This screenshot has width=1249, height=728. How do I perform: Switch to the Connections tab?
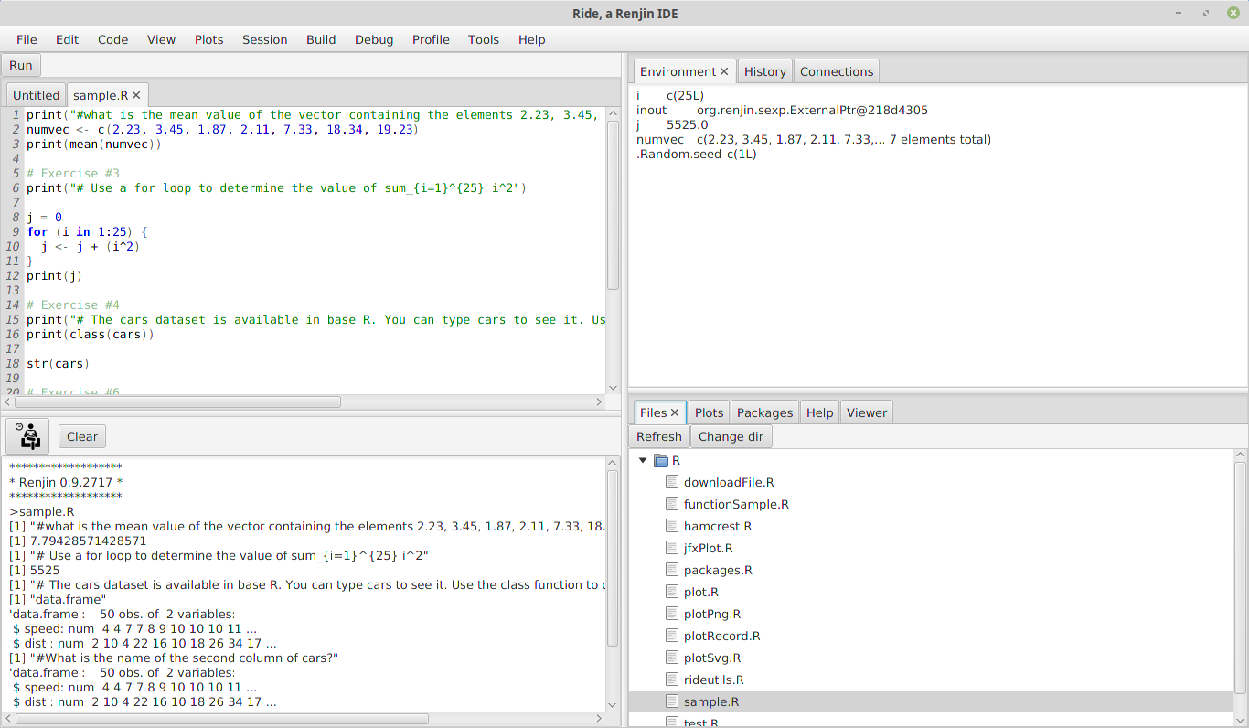pyautogui.click(x=837, y=71)
